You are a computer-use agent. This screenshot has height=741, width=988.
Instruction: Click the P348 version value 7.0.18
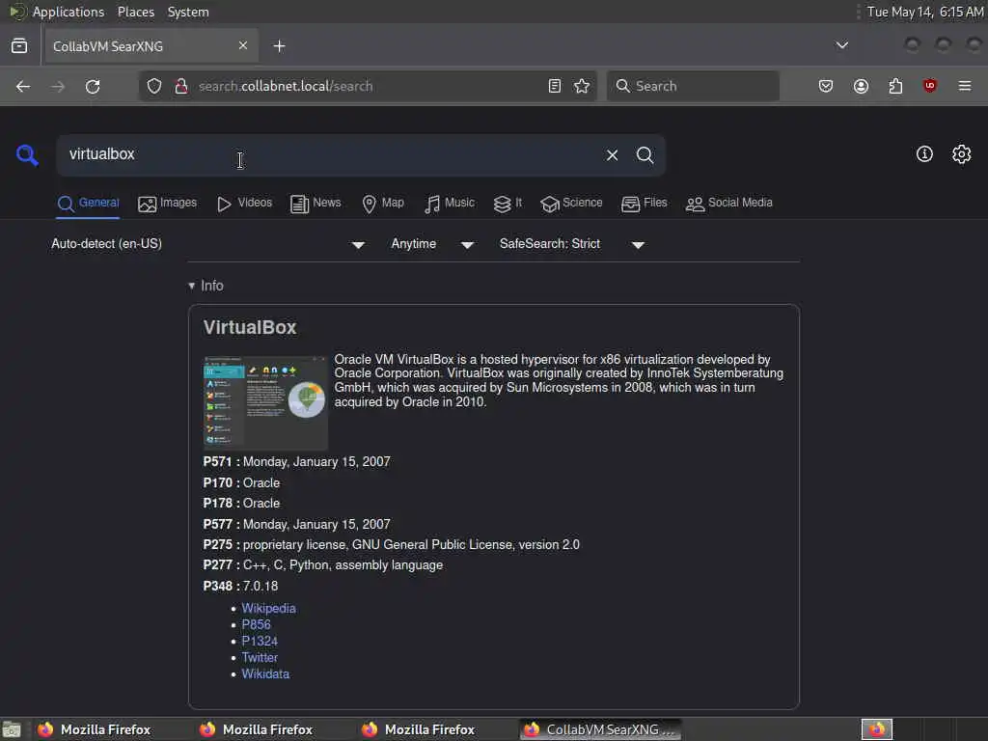tap(261, 586)
